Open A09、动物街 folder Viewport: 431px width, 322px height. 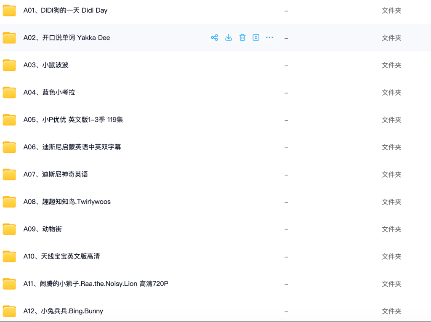(43, 229)
